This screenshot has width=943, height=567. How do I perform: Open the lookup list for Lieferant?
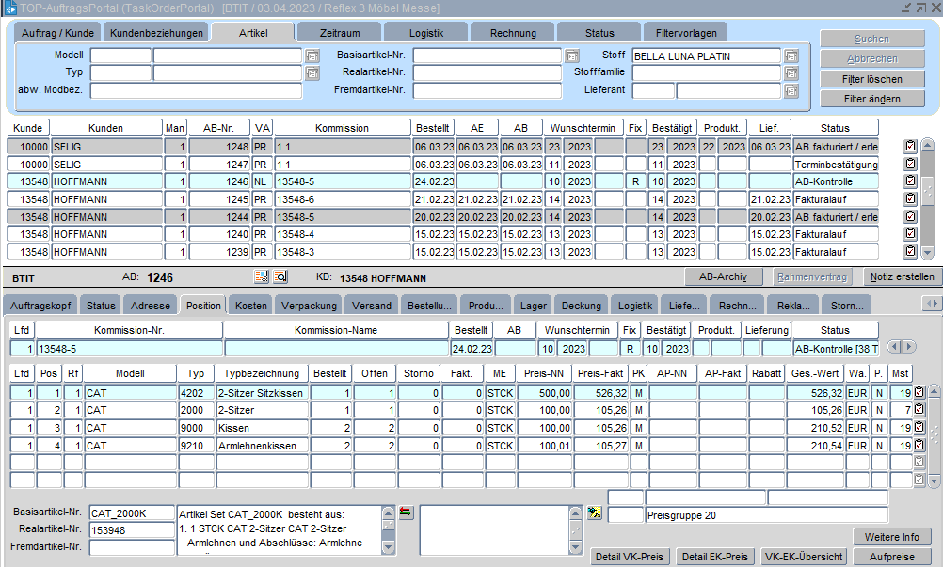point(791,92)
